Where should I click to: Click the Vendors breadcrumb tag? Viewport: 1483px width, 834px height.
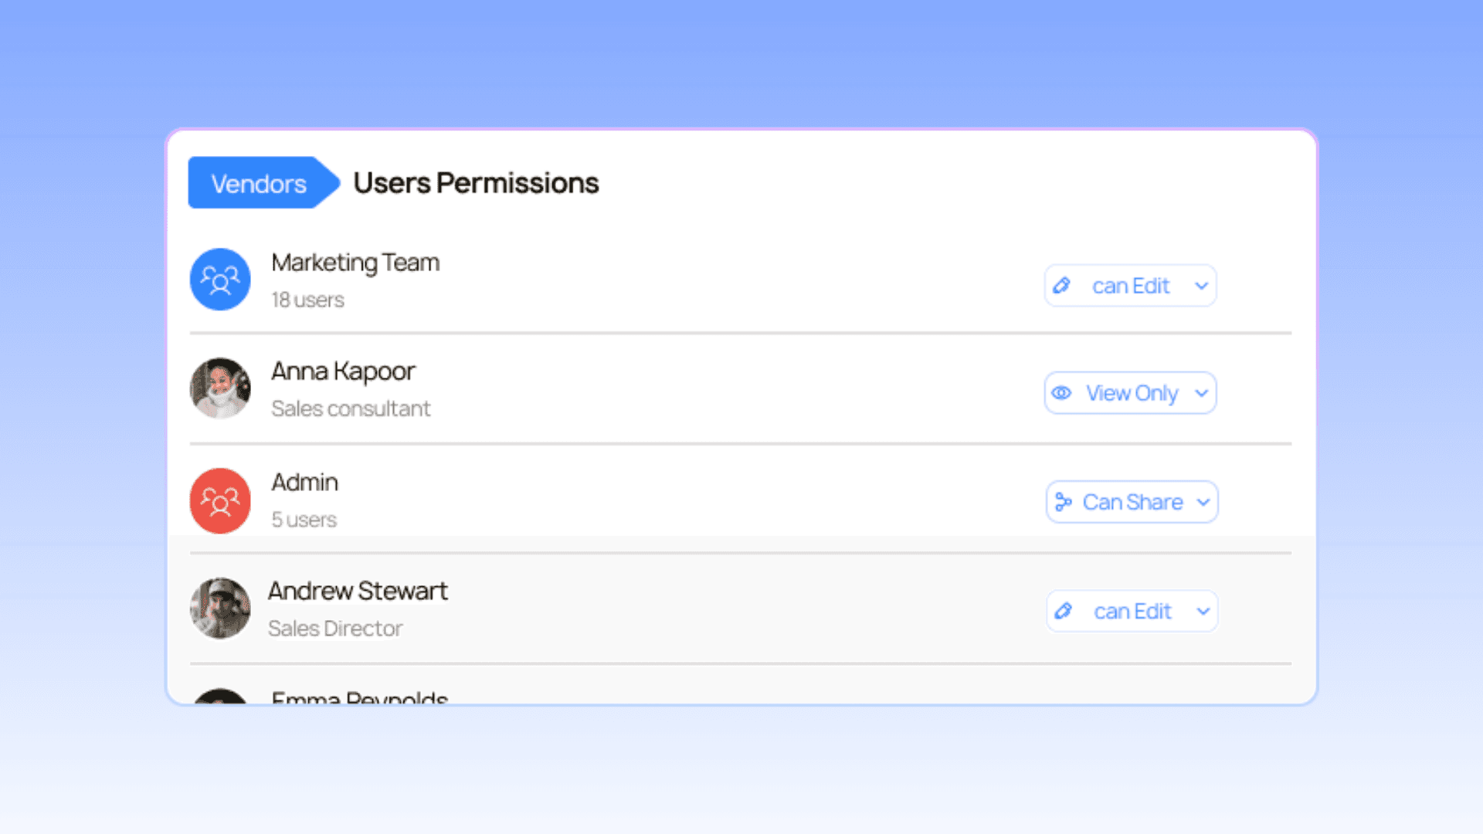(263, 183)
